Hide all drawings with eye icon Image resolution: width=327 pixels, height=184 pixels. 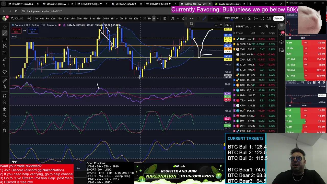(x=5, y=115)
